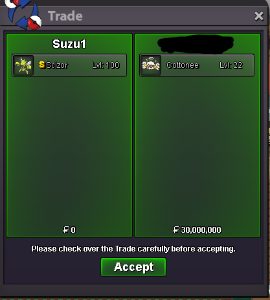
Task: Click the ₽30,000,000 money offer
Action: (x=197, y=230)
